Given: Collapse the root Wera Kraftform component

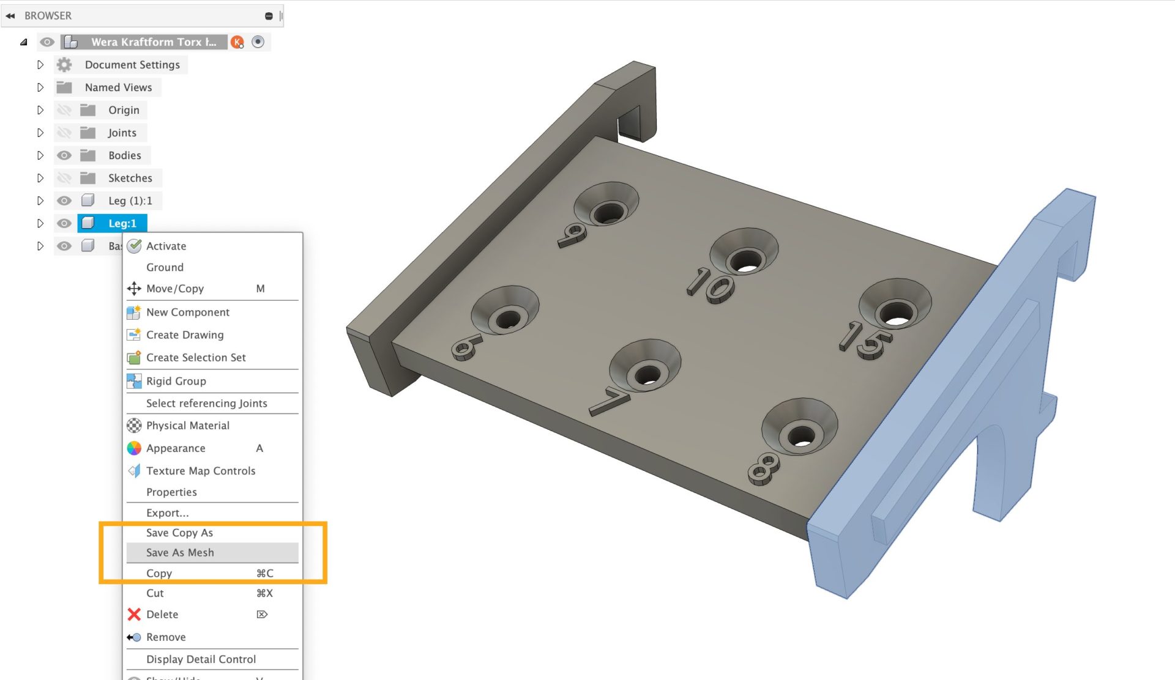Looking at the screenshot, I should click(x=23, y=42).
